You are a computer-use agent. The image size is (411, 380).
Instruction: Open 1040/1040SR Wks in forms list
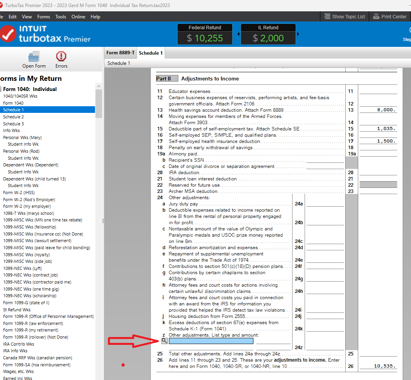[20, 96]
